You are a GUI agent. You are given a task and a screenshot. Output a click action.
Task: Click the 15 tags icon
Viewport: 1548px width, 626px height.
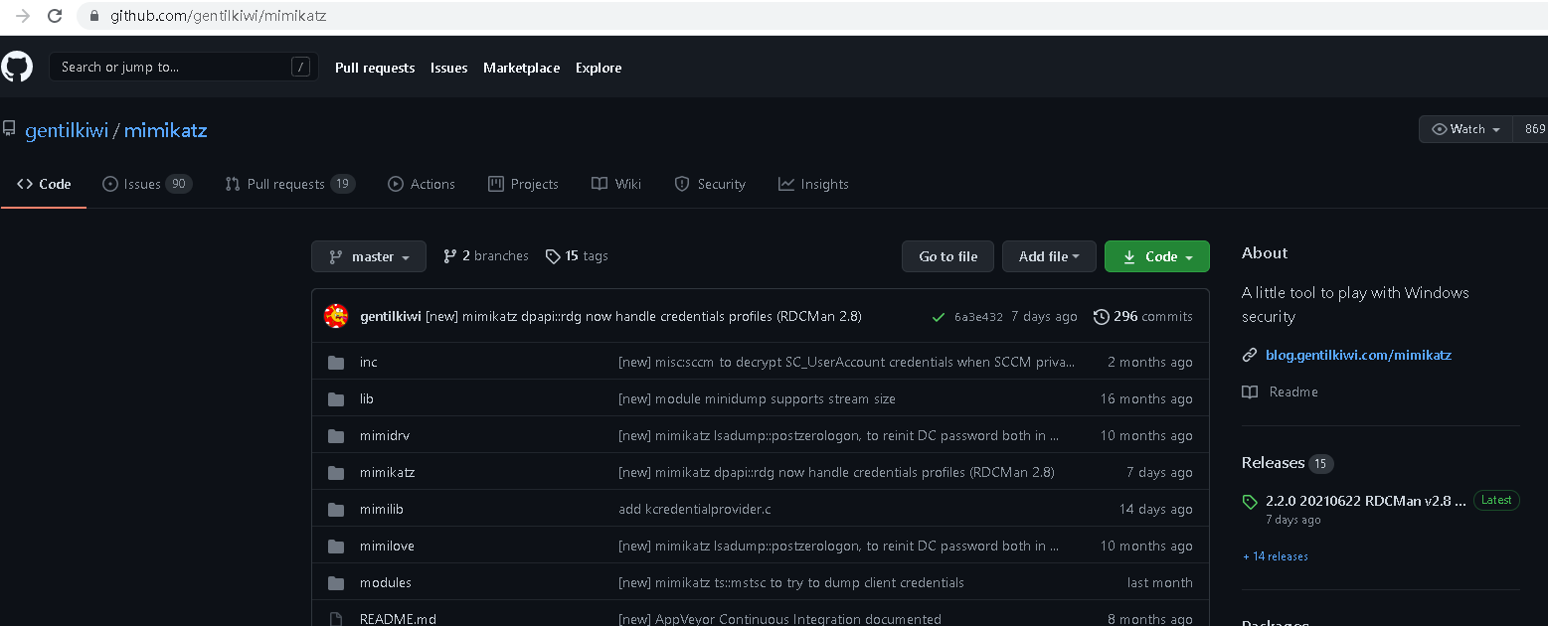(x=553, y=256)
